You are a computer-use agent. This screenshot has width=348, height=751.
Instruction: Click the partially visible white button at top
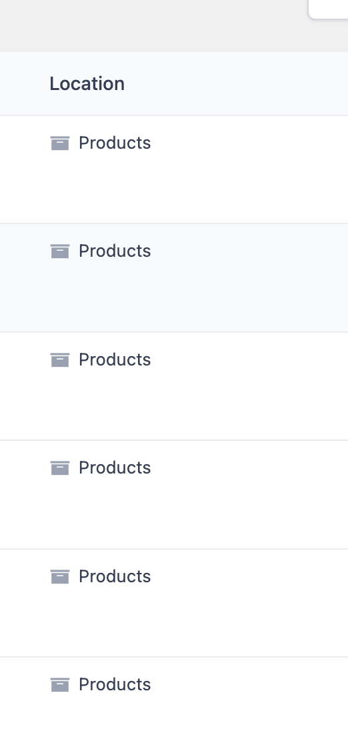pos(329,9)
